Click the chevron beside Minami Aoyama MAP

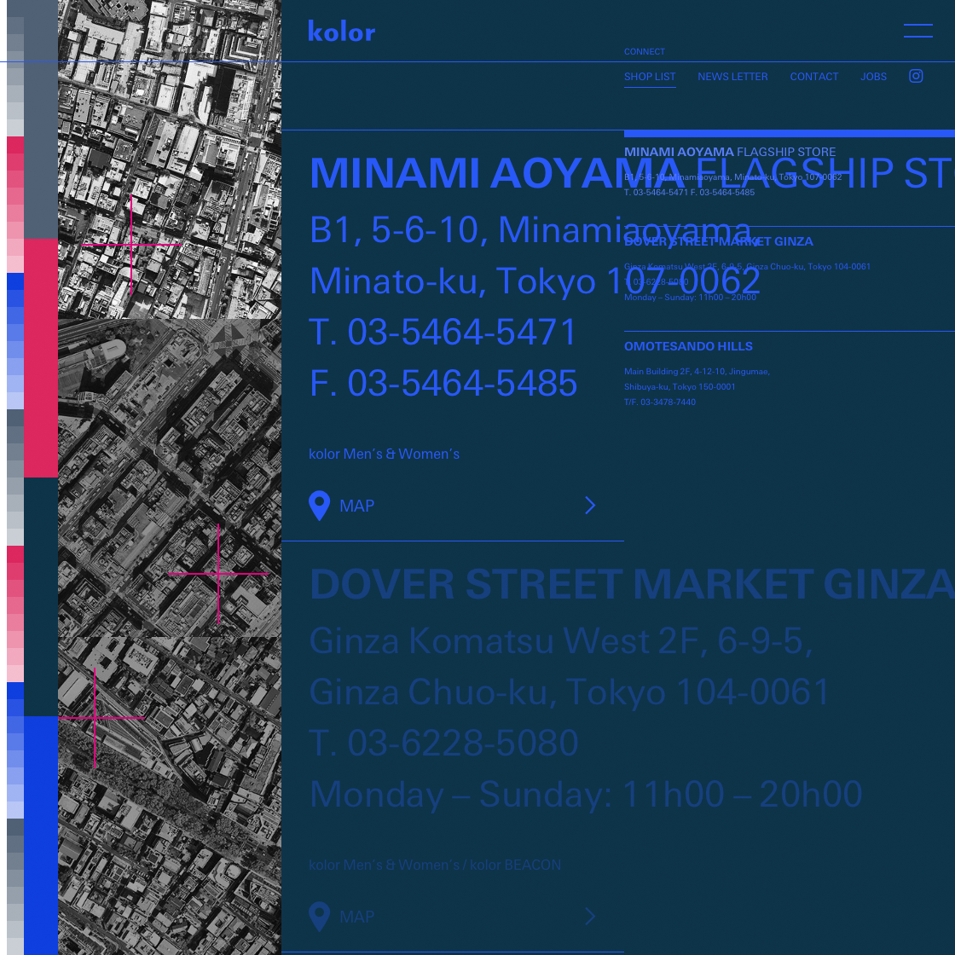click(x=589, y=506)
